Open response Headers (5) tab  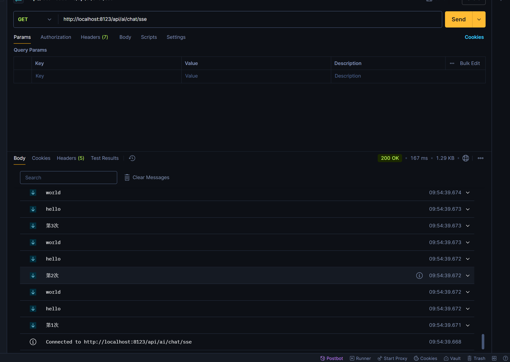point(70,158)
